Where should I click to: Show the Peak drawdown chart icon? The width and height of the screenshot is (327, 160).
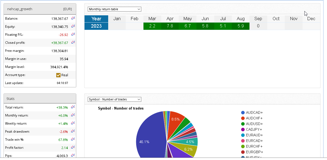pos(73,131)
